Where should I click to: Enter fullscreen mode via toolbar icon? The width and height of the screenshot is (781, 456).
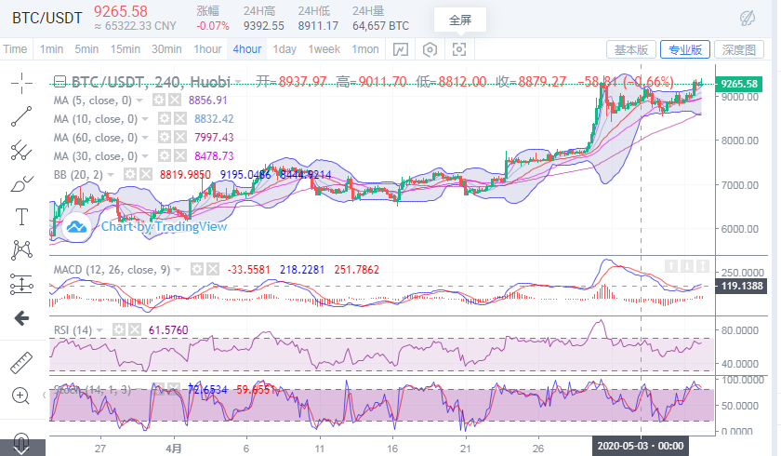[459, 49]
